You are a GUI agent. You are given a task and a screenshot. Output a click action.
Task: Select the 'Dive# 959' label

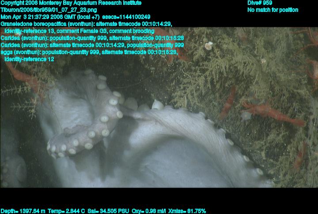pos(260,3)
